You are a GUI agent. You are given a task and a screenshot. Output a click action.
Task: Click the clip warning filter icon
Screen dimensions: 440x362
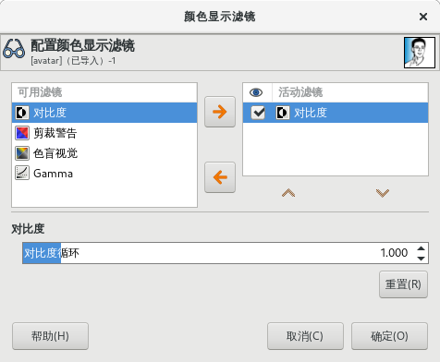(x=22, y=133)
